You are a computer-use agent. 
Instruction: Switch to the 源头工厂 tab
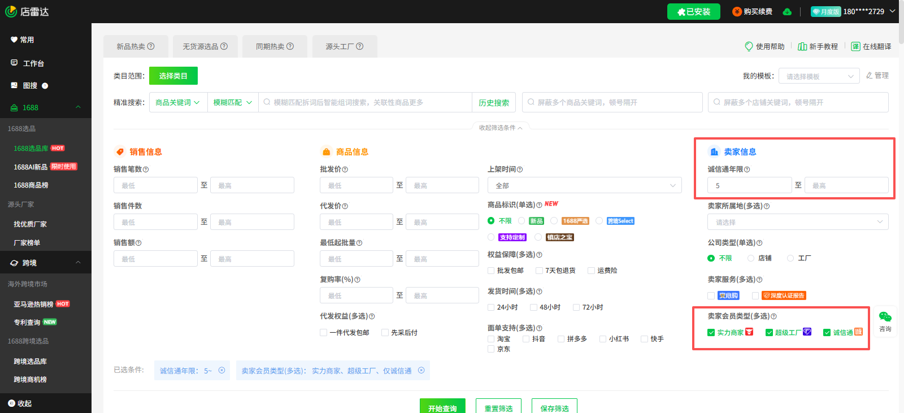pos(345,46)
